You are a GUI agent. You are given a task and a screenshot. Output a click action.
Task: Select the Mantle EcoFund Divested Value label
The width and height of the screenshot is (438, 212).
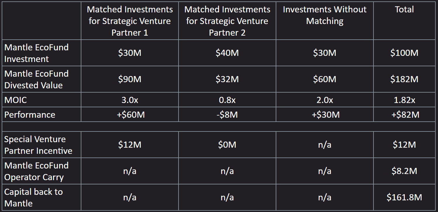[x=36, y=79]
